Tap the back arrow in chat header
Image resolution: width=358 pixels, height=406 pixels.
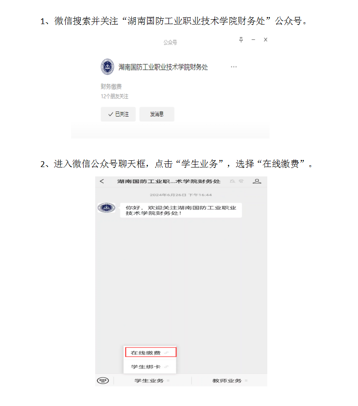102,181
